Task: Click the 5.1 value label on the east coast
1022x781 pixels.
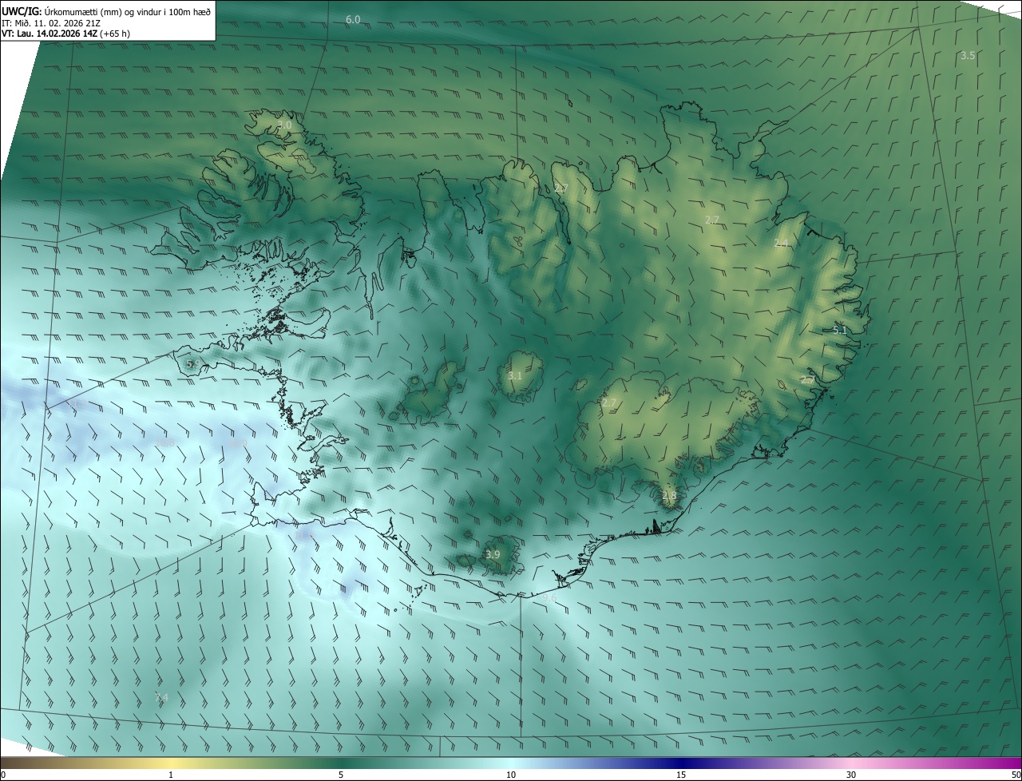Action: [x=840, y=330]
